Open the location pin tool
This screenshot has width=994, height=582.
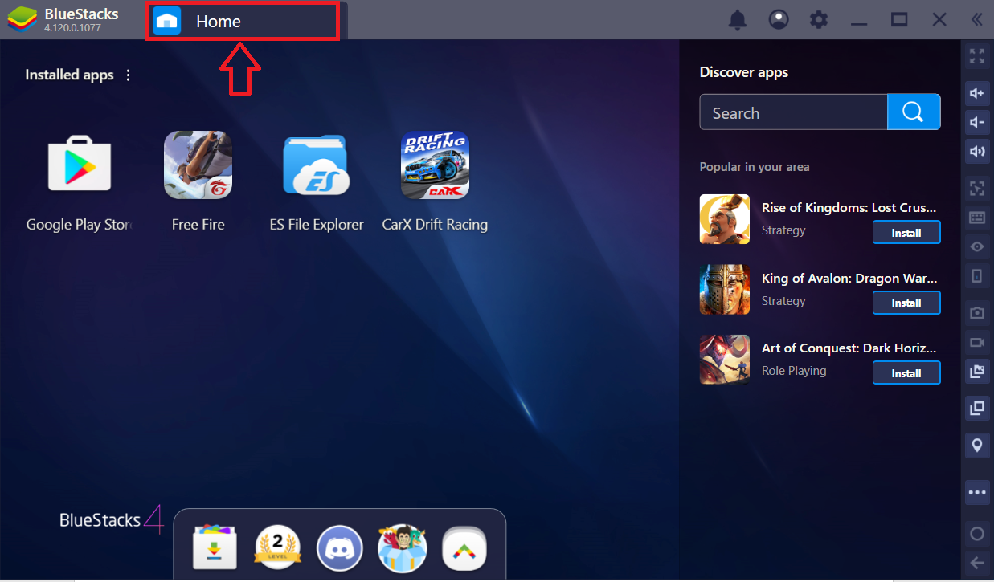pyautogui.click(x=977, y=445)
